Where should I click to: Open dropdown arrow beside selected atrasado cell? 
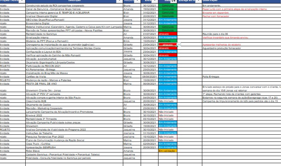(179, 44)
